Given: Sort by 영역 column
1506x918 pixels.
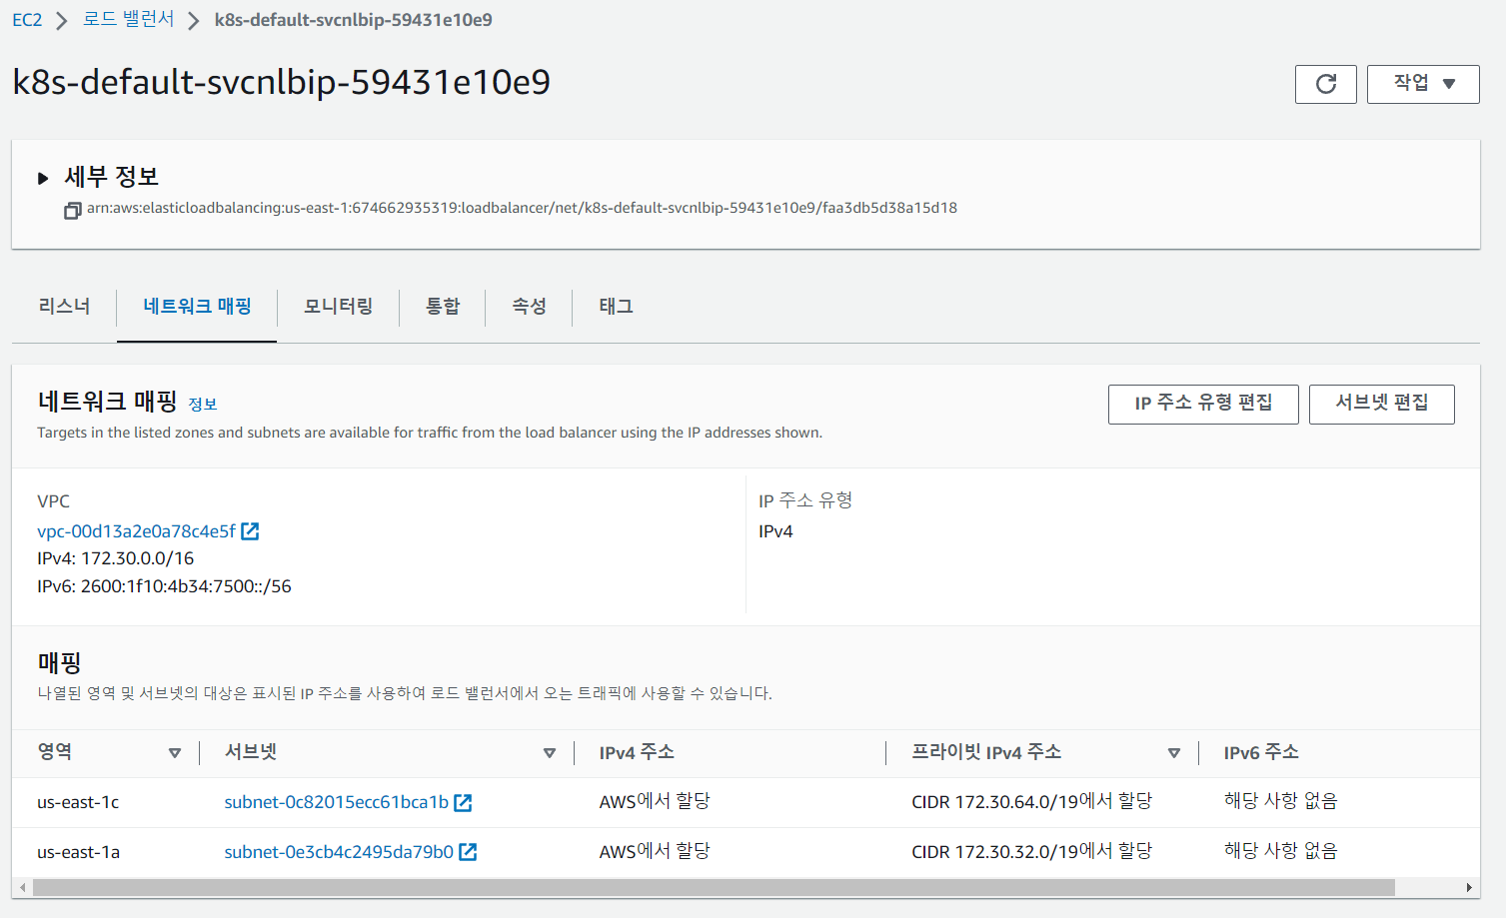Looking at the screenshot, I should pos(175,753).
